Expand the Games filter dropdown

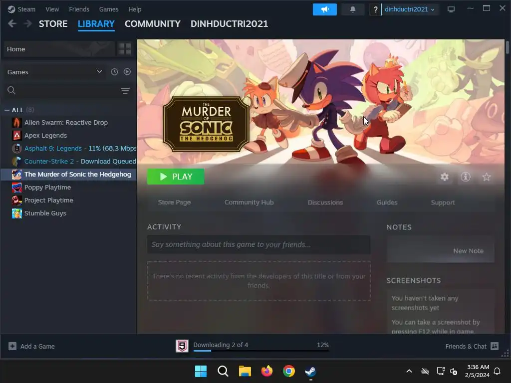(x=99, y=72)
